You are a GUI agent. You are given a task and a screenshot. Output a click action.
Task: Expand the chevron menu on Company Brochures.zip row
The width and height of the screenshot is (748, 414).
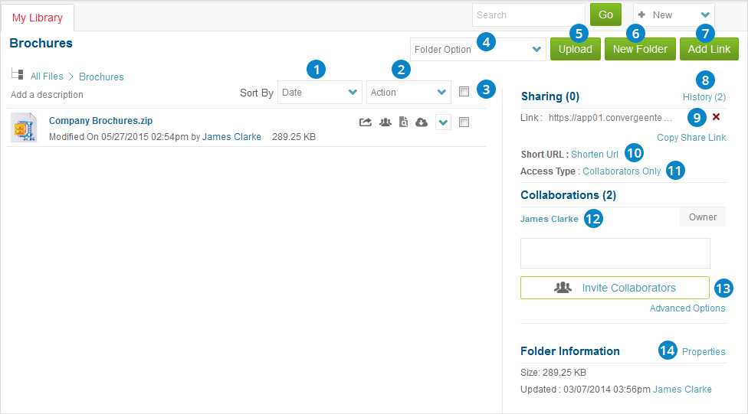(443, 122)
